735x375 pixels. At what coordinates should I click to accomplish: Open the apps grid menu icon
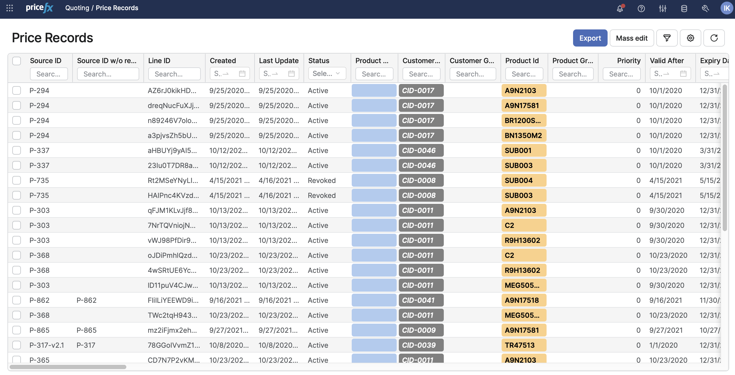point(10,8)
